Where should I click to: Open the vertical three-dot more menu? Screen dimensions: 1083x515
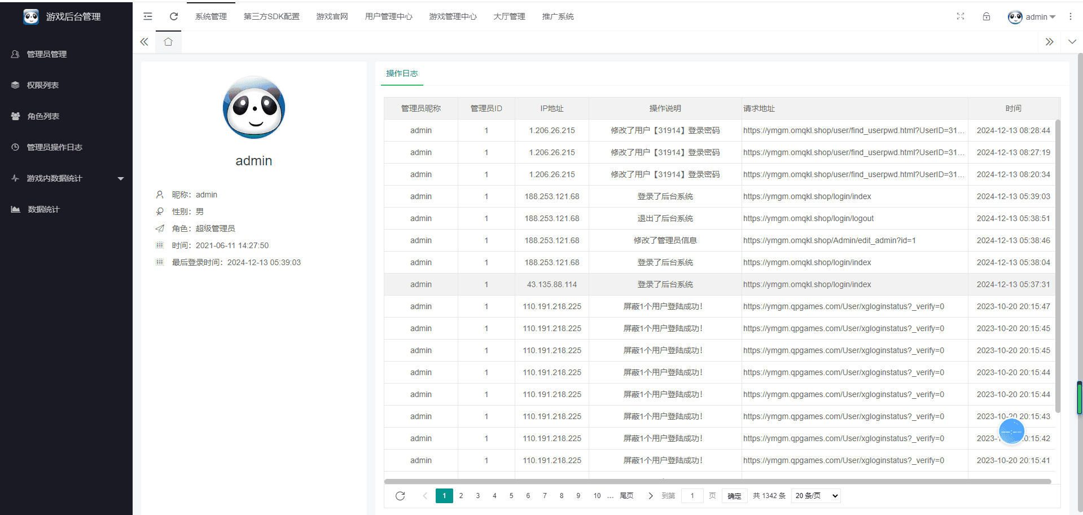click(1071, 16)
